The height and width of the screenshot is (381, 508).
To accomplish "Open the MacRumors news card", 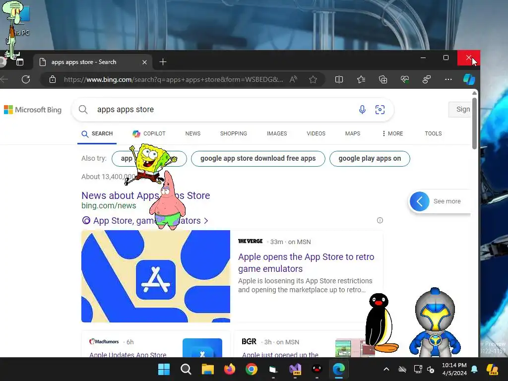I will click(x=155, y=344).
